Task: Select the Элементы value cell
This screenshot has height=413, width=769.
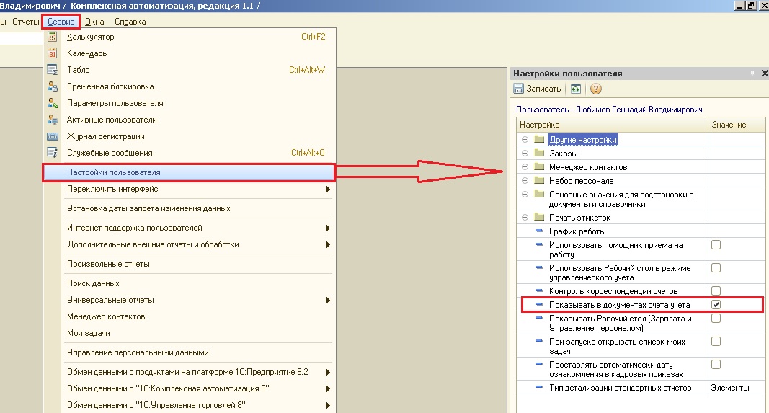Action: point(737,388)
